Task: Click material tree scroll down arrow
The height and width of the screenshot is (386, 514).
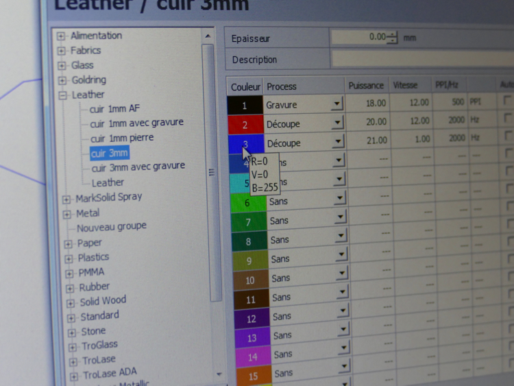Action: tap(219, 374)
